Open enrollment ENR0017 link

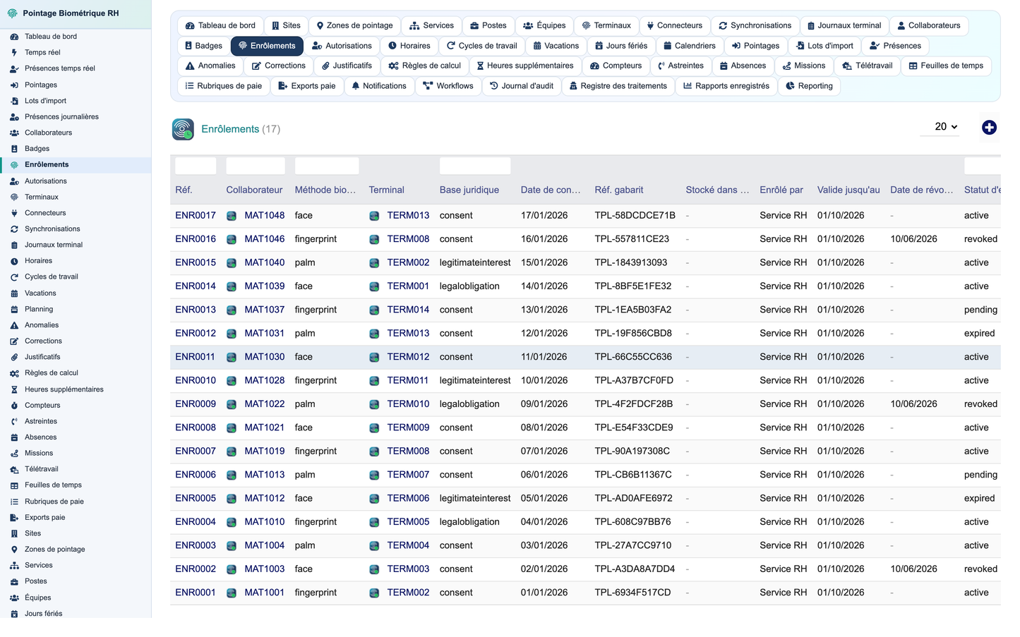[x=196, y=215]
